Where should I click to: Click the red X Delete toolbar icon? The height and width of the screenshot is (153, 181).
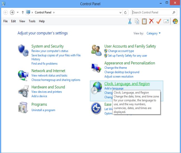[x=151, y=21]
